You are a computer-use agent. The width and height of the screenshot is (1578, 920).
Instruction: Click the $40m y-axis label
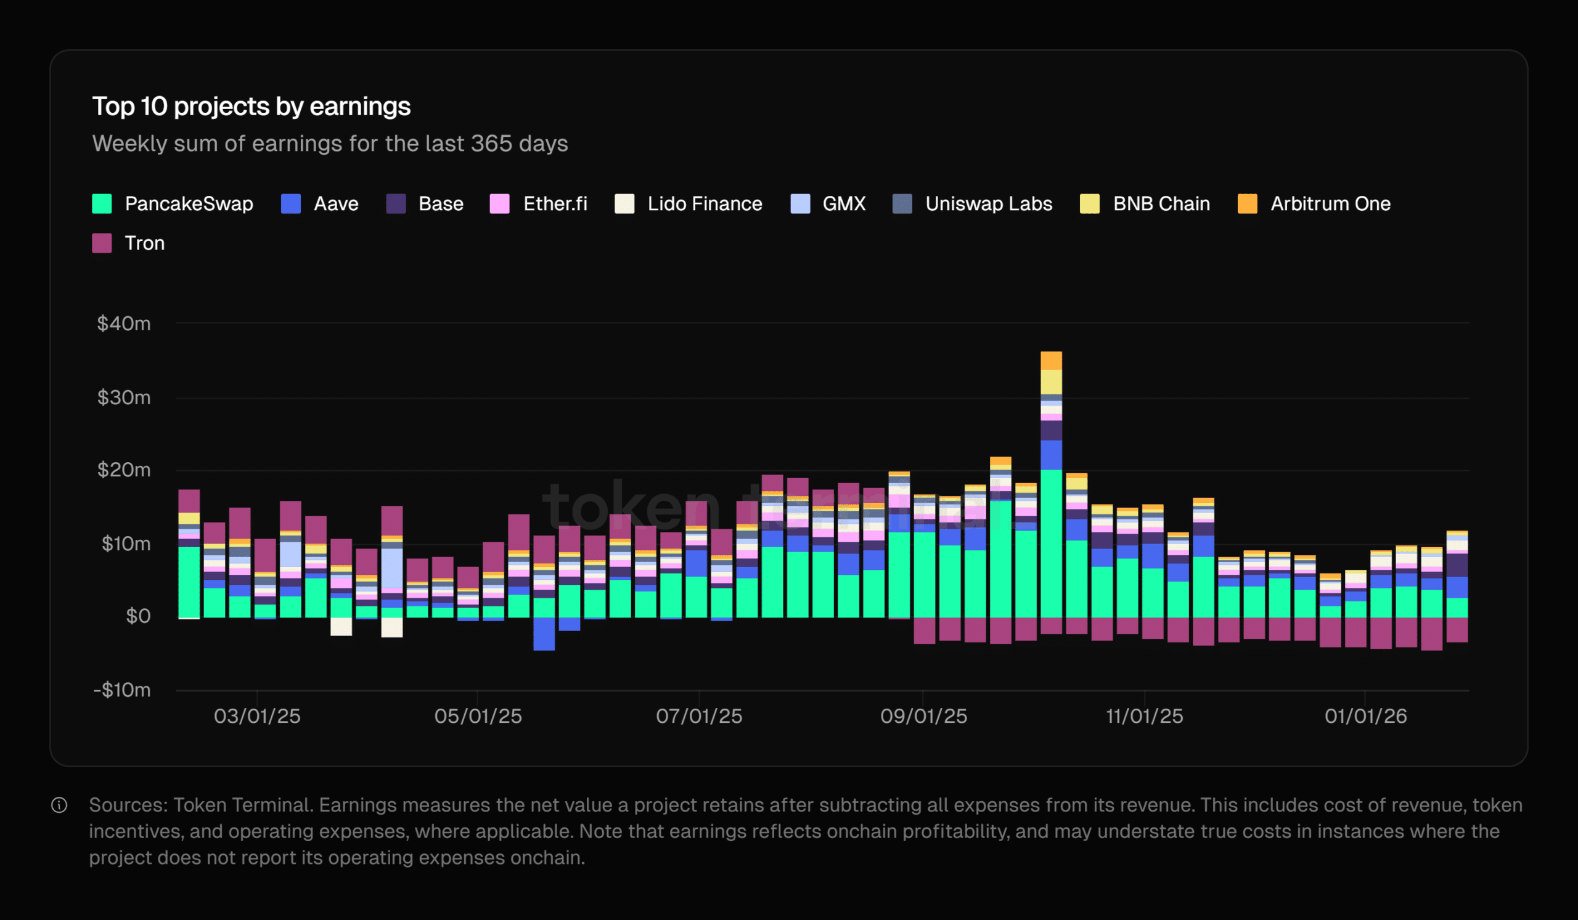click(x=124, y=324)
